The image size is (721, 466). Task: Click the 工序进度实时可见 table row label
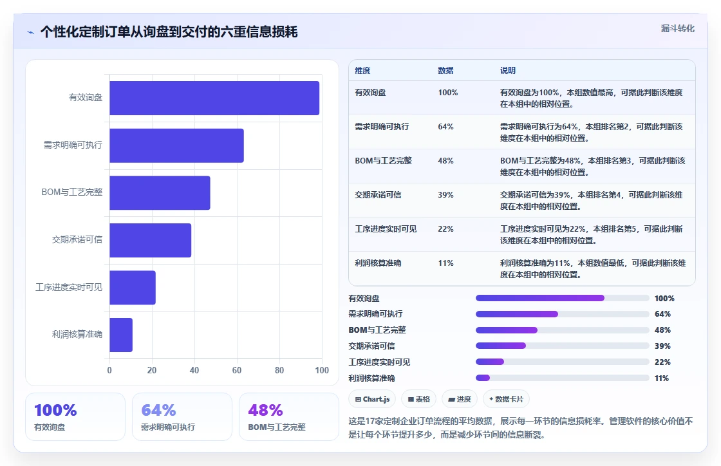(x=386, y=228)
